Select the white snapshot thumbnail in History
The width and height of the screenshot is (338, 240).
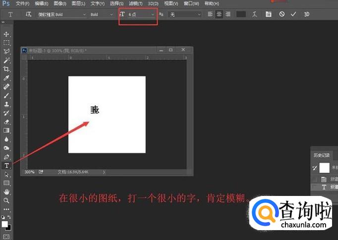click(x=325, y=168)
